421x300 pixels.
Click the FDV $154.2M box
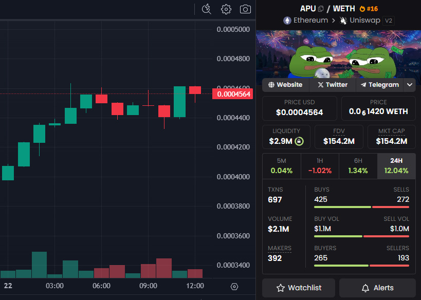pos(339,137)
